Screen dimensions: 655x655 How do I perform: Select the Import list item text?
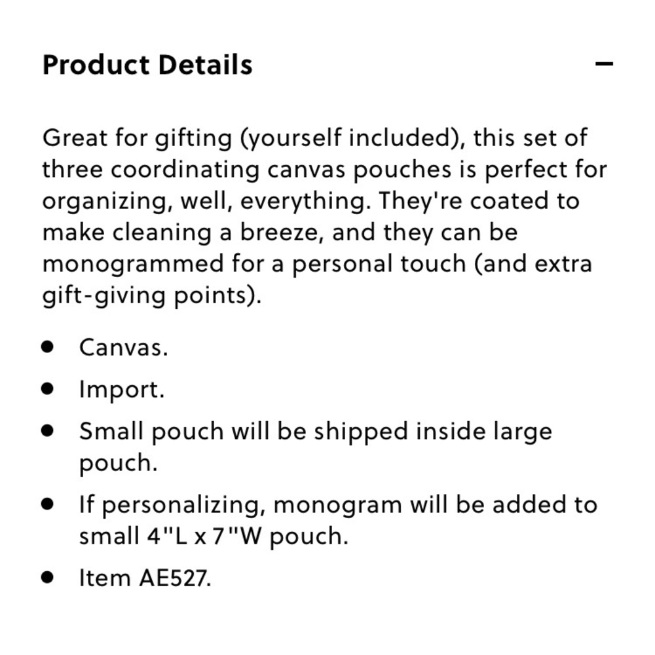[x=122, y=390]
